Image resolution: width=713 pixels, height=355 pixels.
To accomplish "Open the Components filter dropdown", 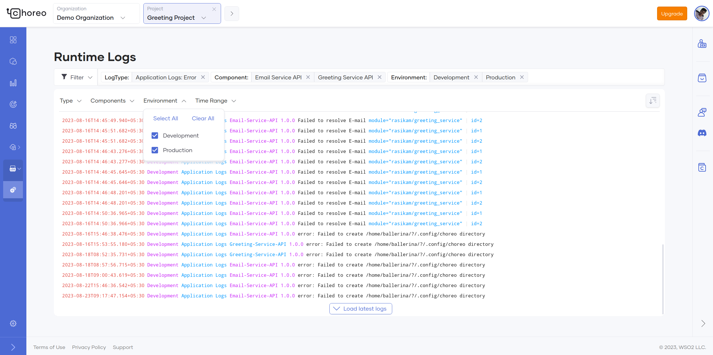I will [x=112, y=101].
